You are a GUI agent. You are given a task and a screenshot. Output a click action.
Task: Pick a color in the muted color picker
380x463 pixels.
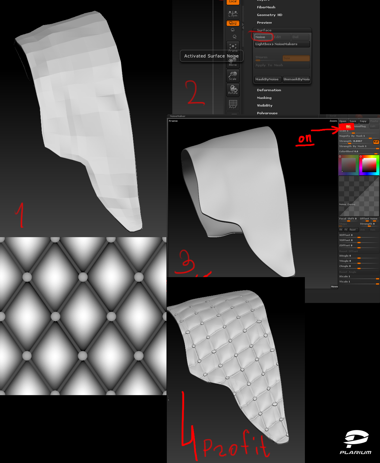(348, 165)
